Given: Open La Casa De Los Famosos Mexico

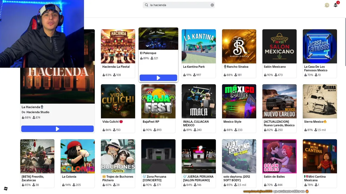Looking at the screenshot, I should pyautogui.click(x=320, y=53).
